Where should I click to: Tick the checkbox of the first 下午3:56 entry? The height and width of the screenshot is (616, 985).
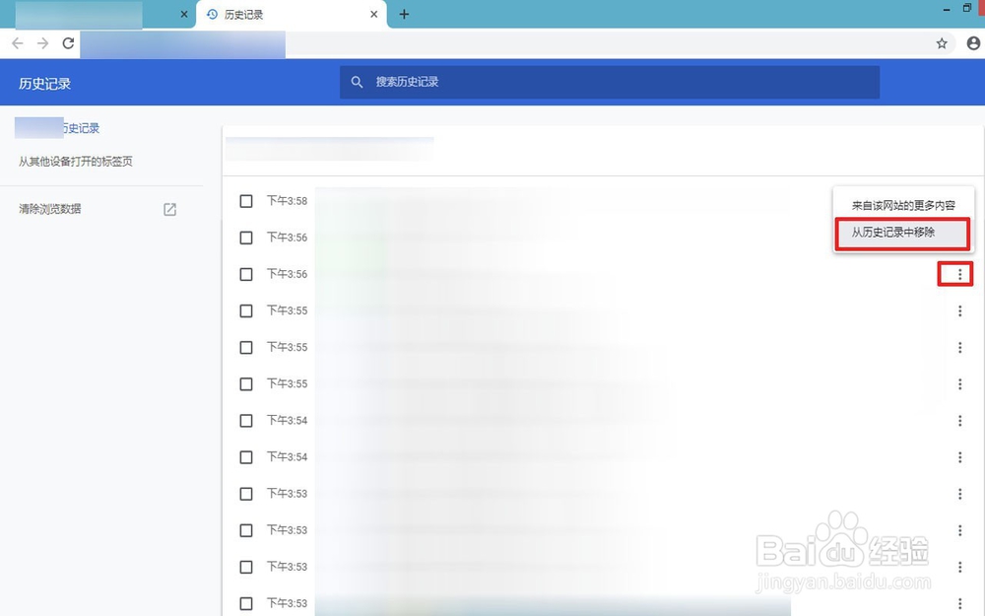click(x=246, y=238)
